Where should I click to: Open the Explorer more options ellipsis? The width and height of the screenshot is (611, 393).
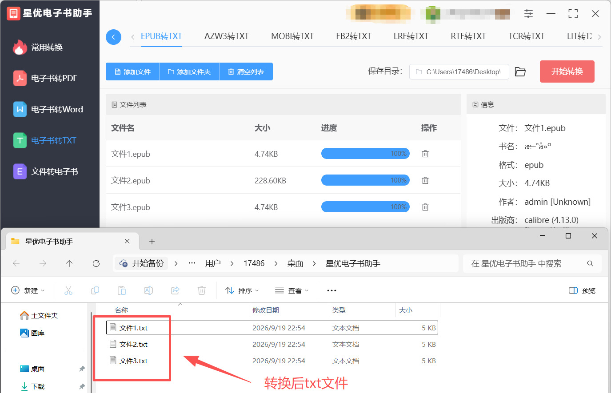331,290
